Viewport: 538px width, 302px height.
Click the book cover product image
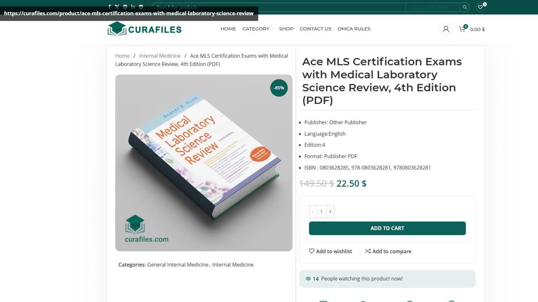tap(203, 162)
